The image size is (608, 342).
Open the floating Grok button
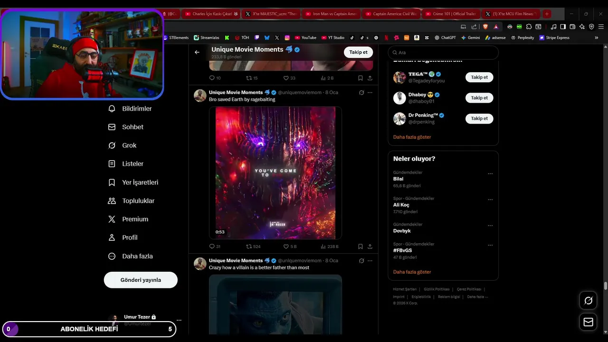(588, 301)
